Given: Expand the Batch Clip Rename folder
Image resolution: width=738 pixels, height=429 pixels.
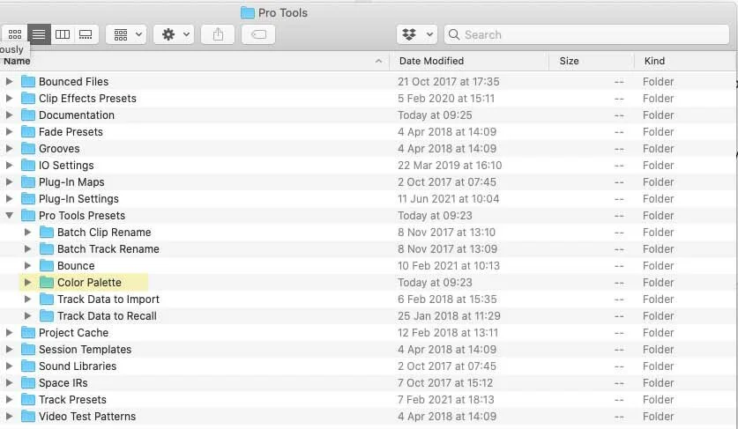Looking at the screenshot, I should click(x=27, y=232).
